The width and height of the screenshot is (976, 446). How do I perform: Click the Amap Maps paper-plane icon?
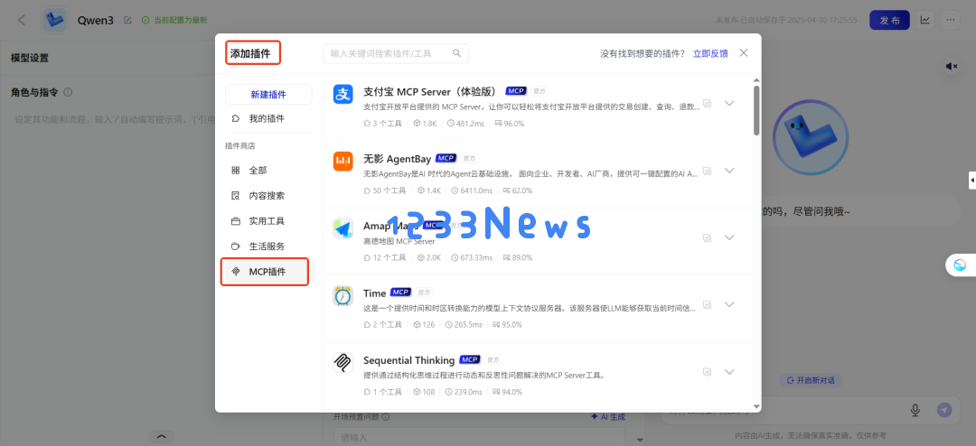[343, 229]
